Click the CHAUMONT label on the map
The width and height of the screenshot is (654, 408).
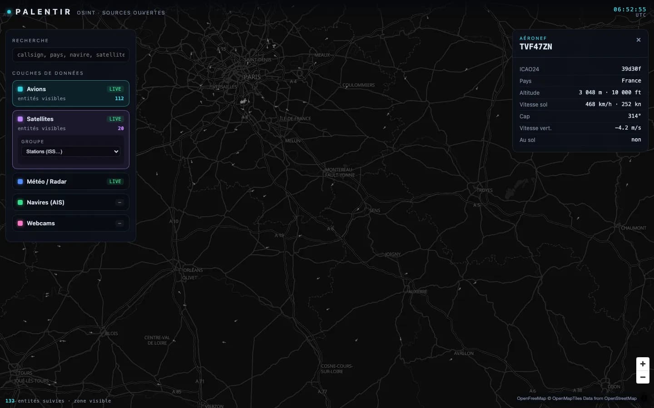(634, 228)
